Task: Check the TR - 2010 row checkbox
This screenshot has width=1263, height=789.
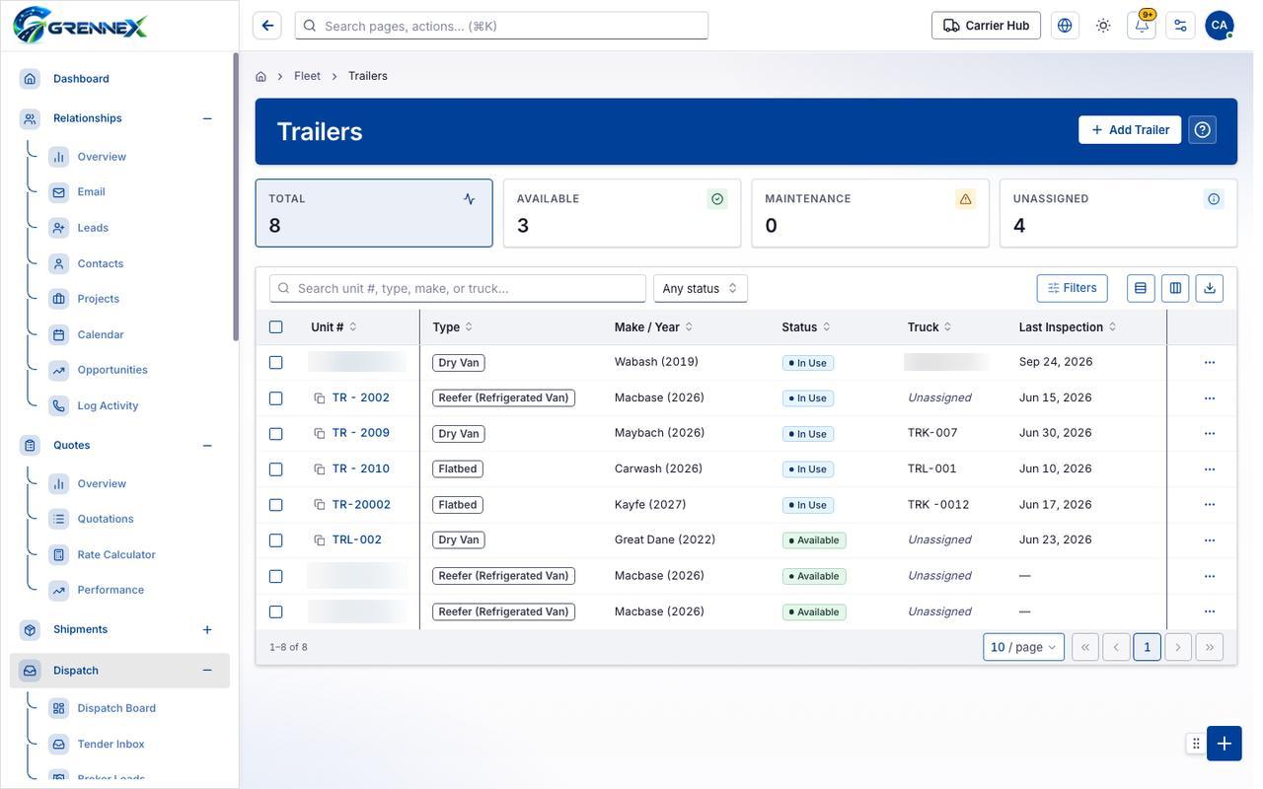Action: 276,469
